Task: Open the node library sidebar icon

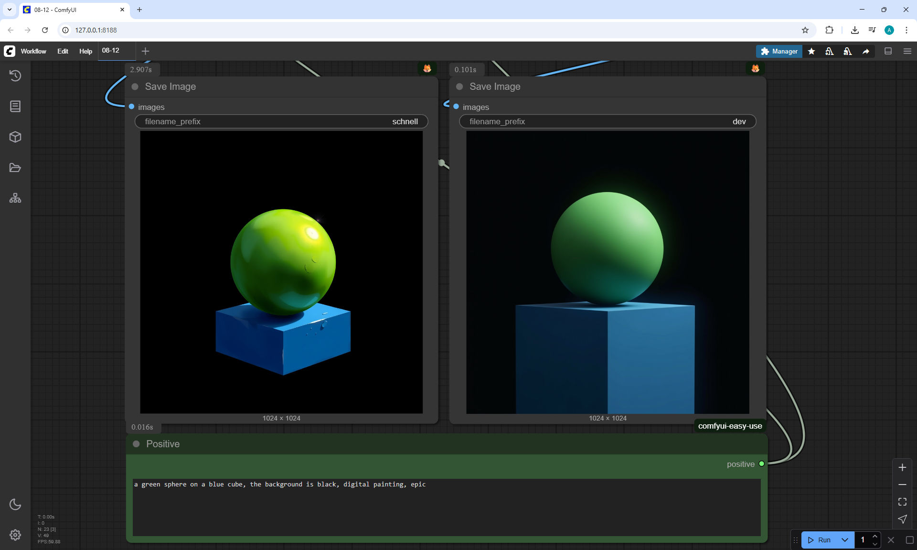Action: point(15,106)
